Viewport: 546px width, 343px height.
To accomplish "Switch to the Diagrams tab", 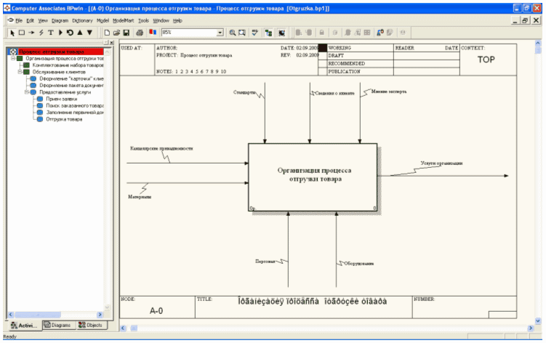I will click(x=58, y=325).
